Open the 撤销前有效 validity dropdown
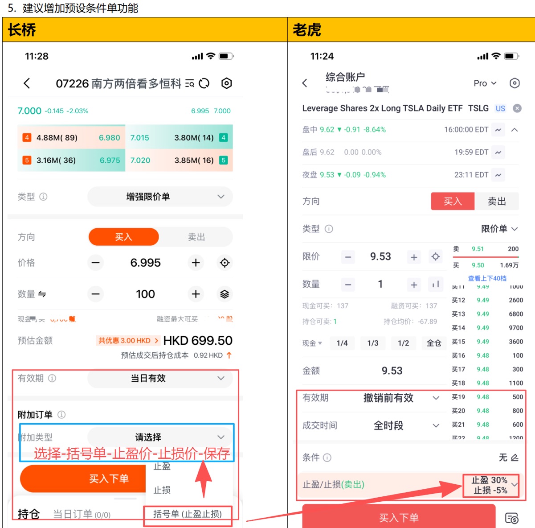This screenshot has width=535, height=528. [401, 398]
